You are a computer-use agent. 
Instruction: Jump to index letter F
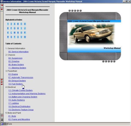tap(11, 28)
